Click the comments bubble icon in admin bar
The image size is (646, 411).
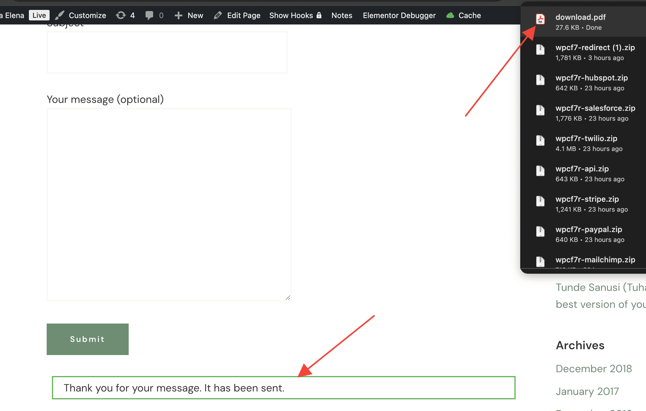(149, 15)
